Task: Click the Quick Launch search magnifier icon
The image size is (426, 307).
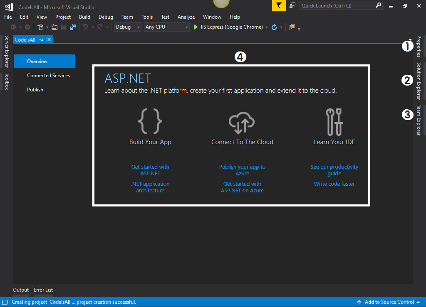Action: tap(378, 5)
